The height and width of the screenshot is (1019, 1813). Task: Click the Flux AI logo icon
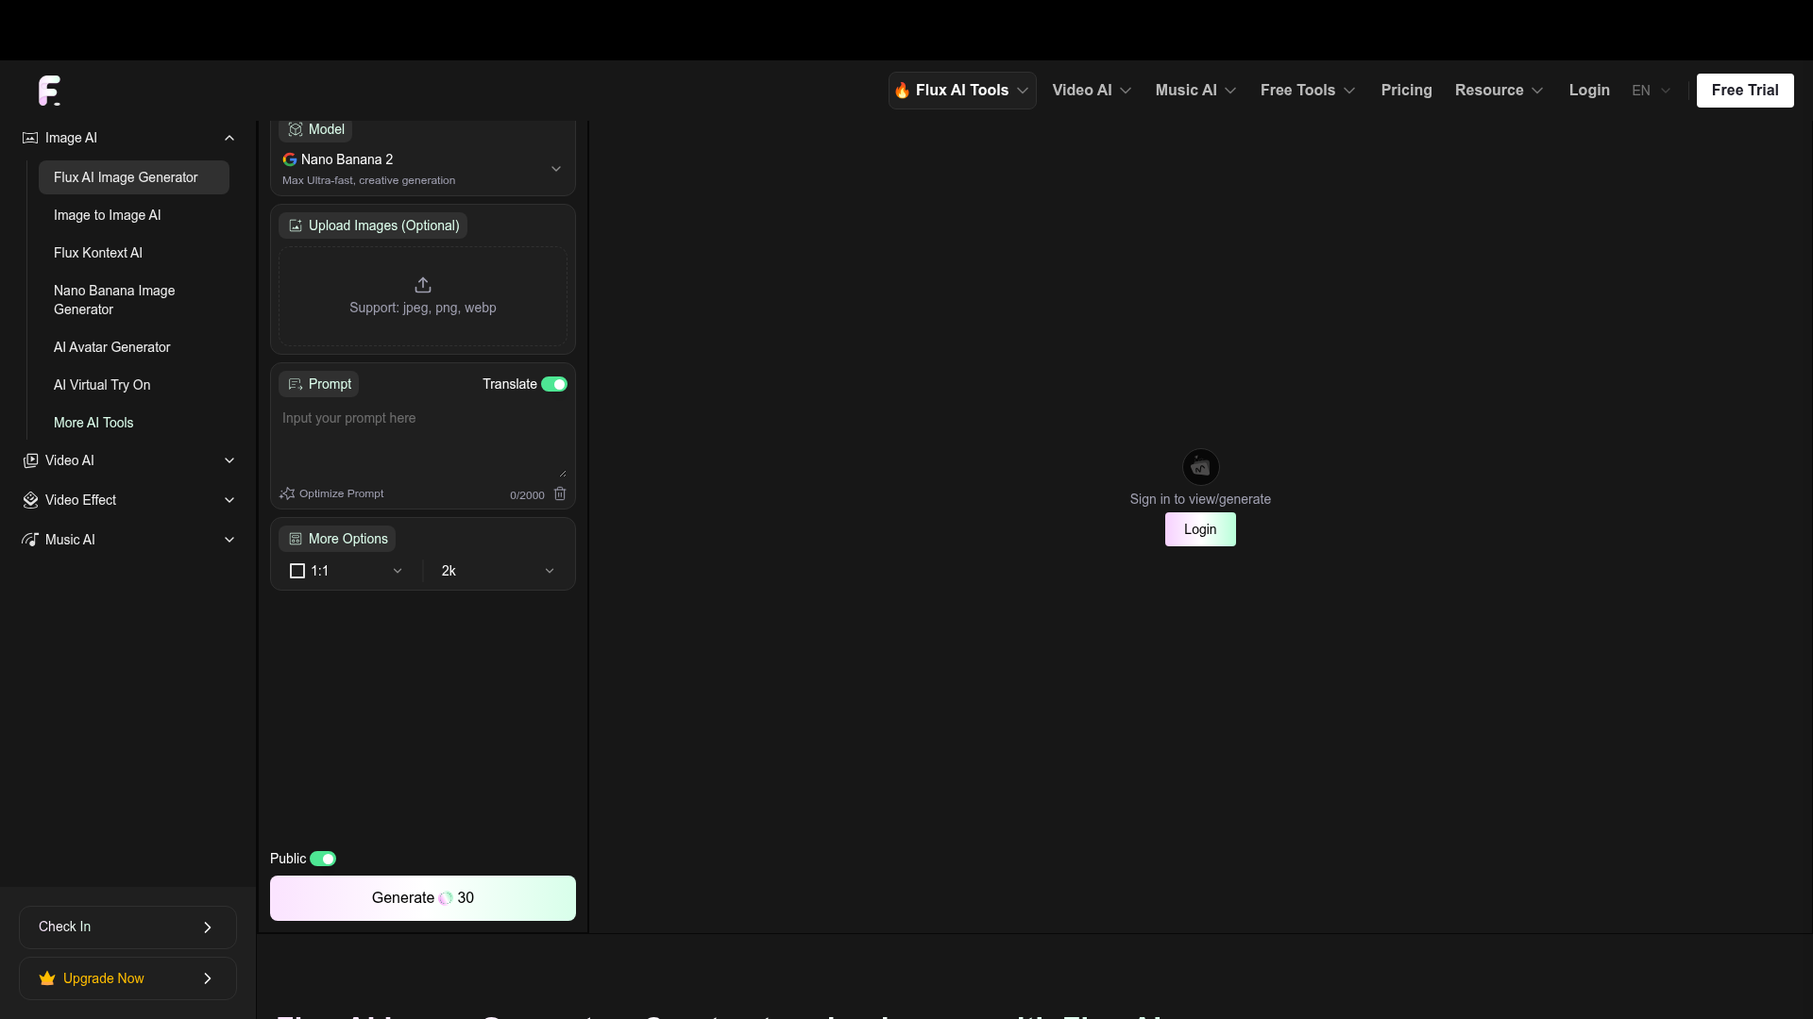pyautogui.click(x=49, y=91)
